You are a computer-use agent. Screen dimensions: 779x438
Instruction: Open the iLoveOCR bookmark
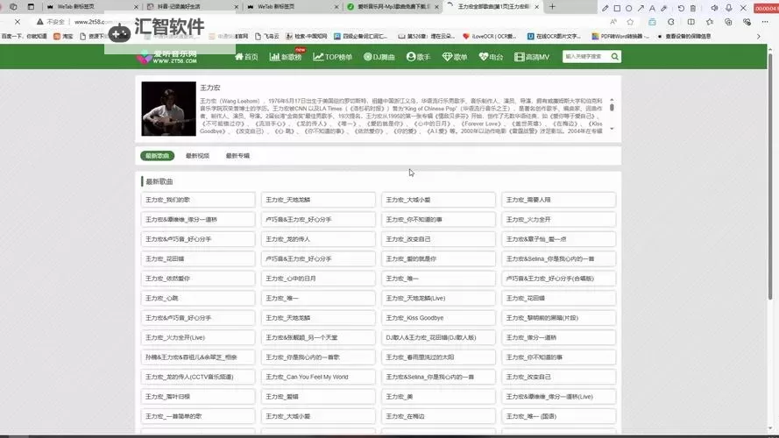pyautogui.click(x=489, y=36)
